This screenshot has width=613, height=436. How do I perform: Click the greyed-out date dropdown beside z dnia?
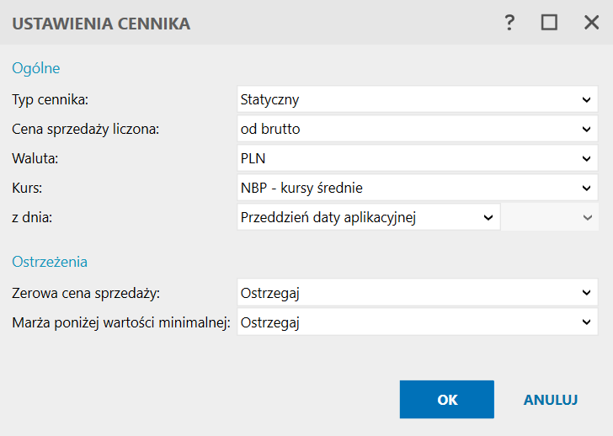click(549, 217)
